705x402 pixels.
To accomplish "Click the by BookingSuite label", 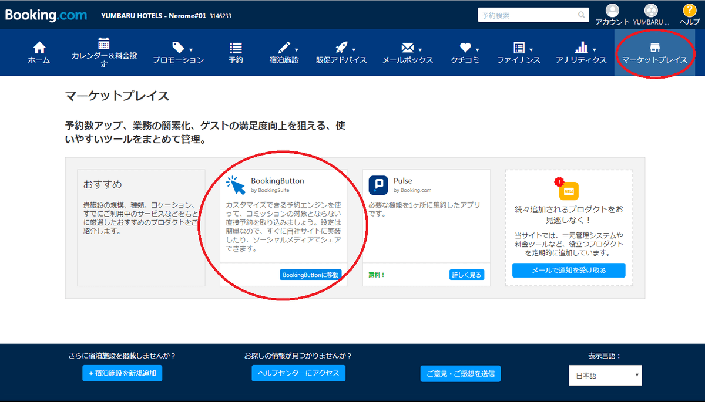I will click(270, 190).
